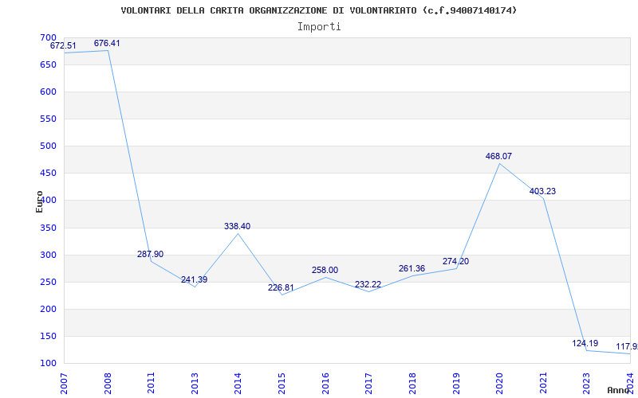
Task: Select the 468.07 peak label
Action: point(499,156)
